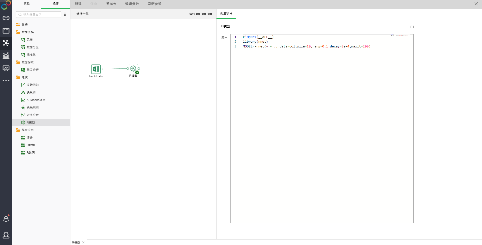Viewport: 482px width, 245px height.
Task: Open the data connection link icon
Action: click(x=6, y=18)
